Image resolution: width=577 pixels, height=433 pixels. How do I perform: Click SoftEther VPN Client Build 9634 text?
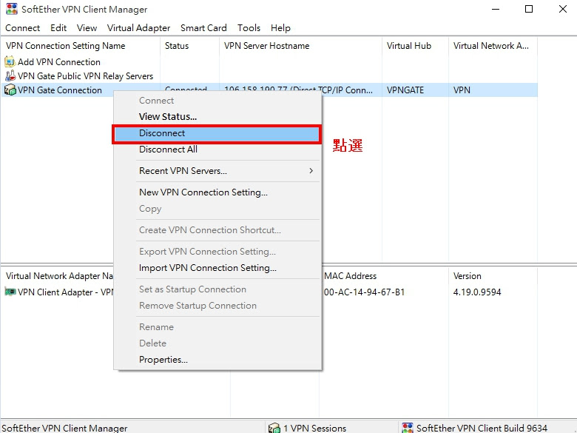click(x=482, y=429)
